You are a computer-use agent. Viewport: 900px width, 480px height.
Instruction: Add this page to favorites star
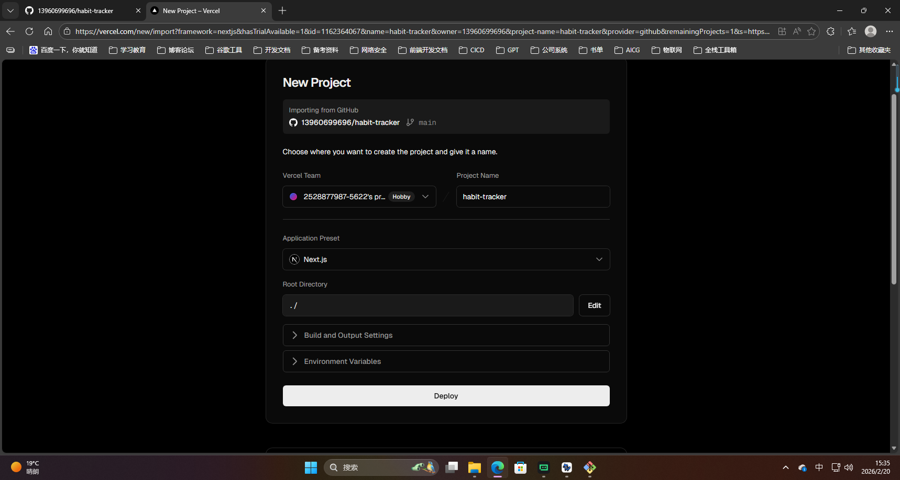811,31
